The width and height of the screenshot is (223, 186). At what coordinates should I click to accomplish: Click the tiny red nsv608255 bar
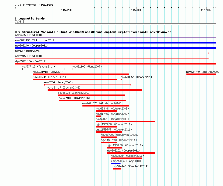click(121, 79)
